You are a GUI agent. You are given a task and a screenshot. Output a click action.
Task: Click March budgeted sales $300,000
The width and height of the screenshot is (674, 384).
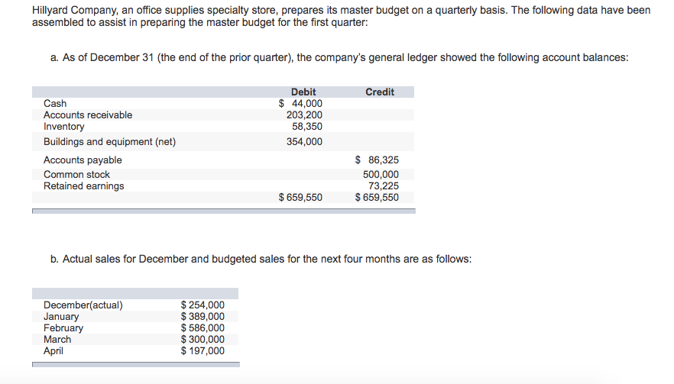pyautogui.click(x=203, y=340)
